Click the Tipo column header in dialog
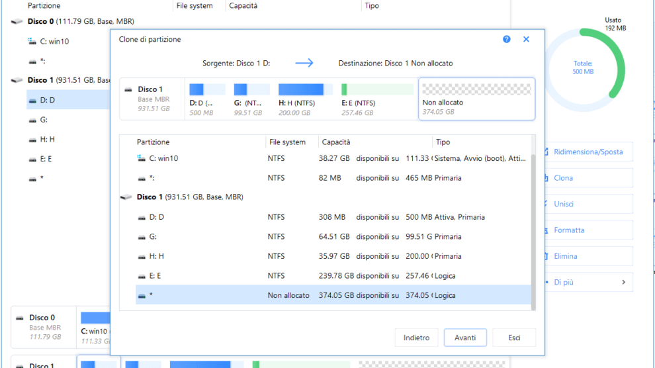The height and width of the screenshot is (368, 655). (x=443, y=142)
